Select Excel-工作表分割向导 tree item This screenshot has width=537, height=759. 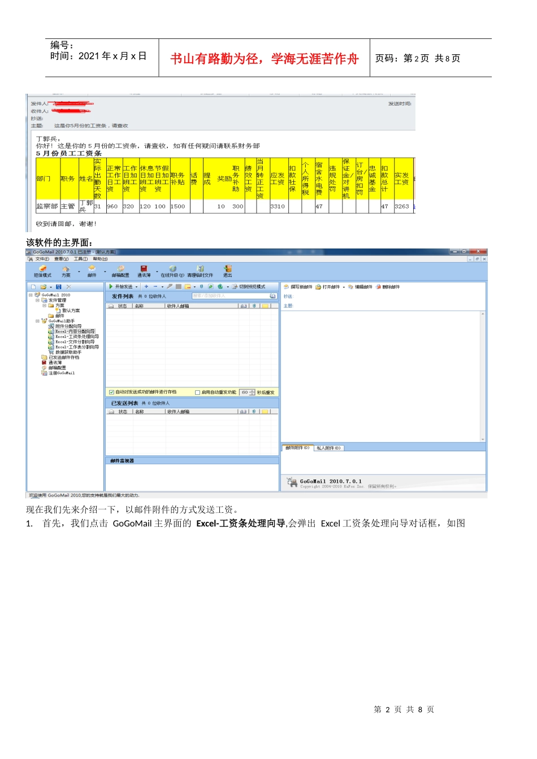[73, 347]
